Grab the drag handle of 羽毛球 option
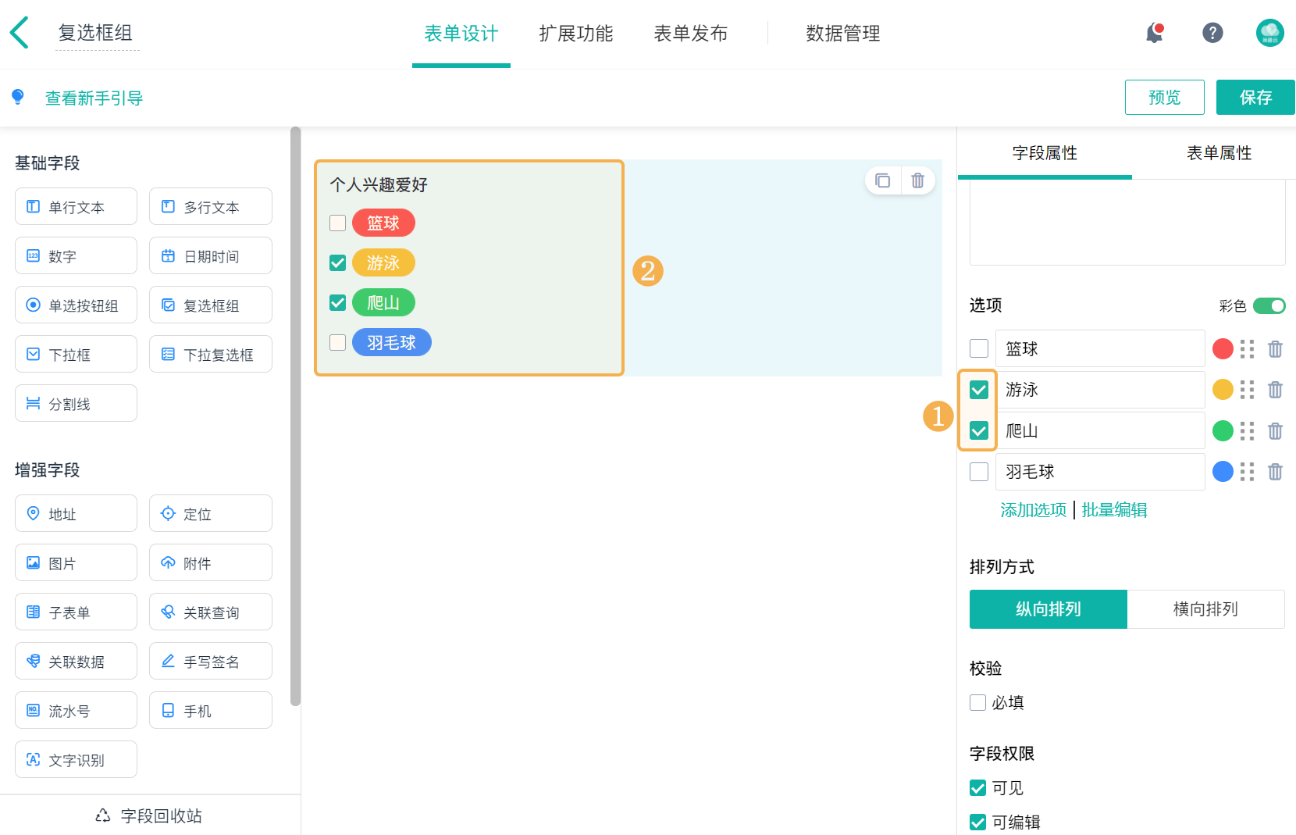 point(1248,472)
